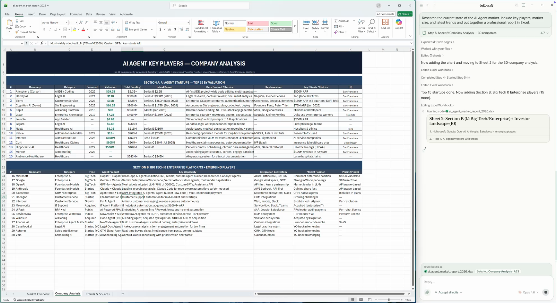The image size is (557, 303).
Task: Toggle Bold formatting
Action: [44, 29]
